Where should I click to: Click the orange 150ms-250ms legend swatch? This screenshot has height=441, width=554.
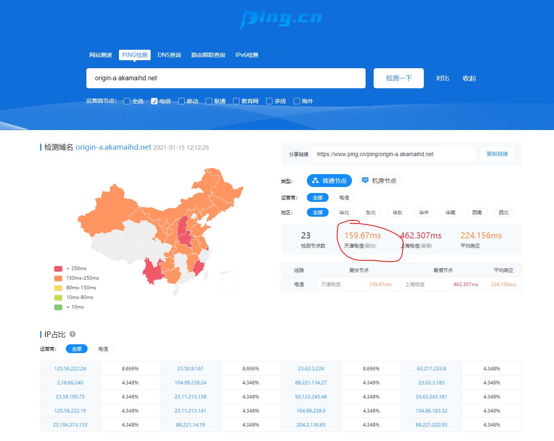point(58,278)
